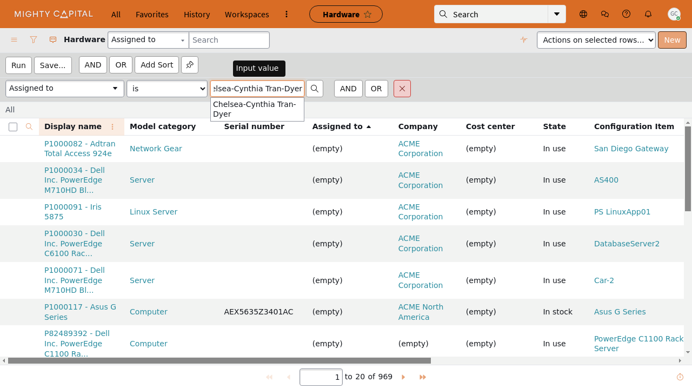The height and width of the screenshot is (389, 692).
Task: Click the All breadcrumb filter
Action: 10,110
